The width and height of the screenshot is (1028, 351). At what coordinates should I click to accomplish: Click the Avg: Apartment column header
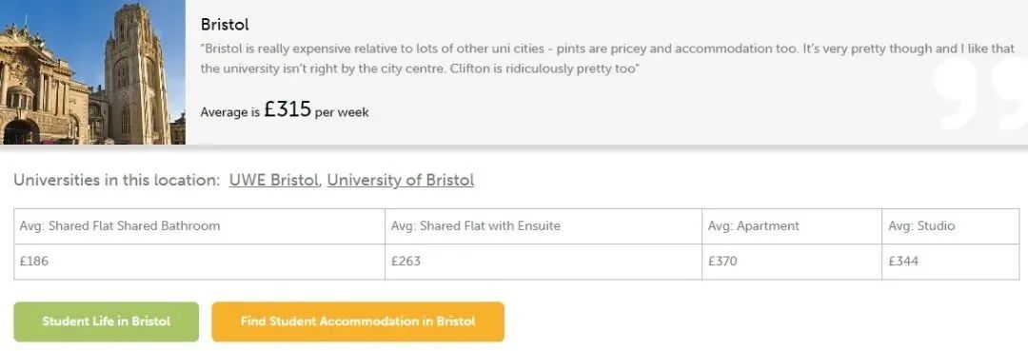pyautogui.click(x=792, y=226)
